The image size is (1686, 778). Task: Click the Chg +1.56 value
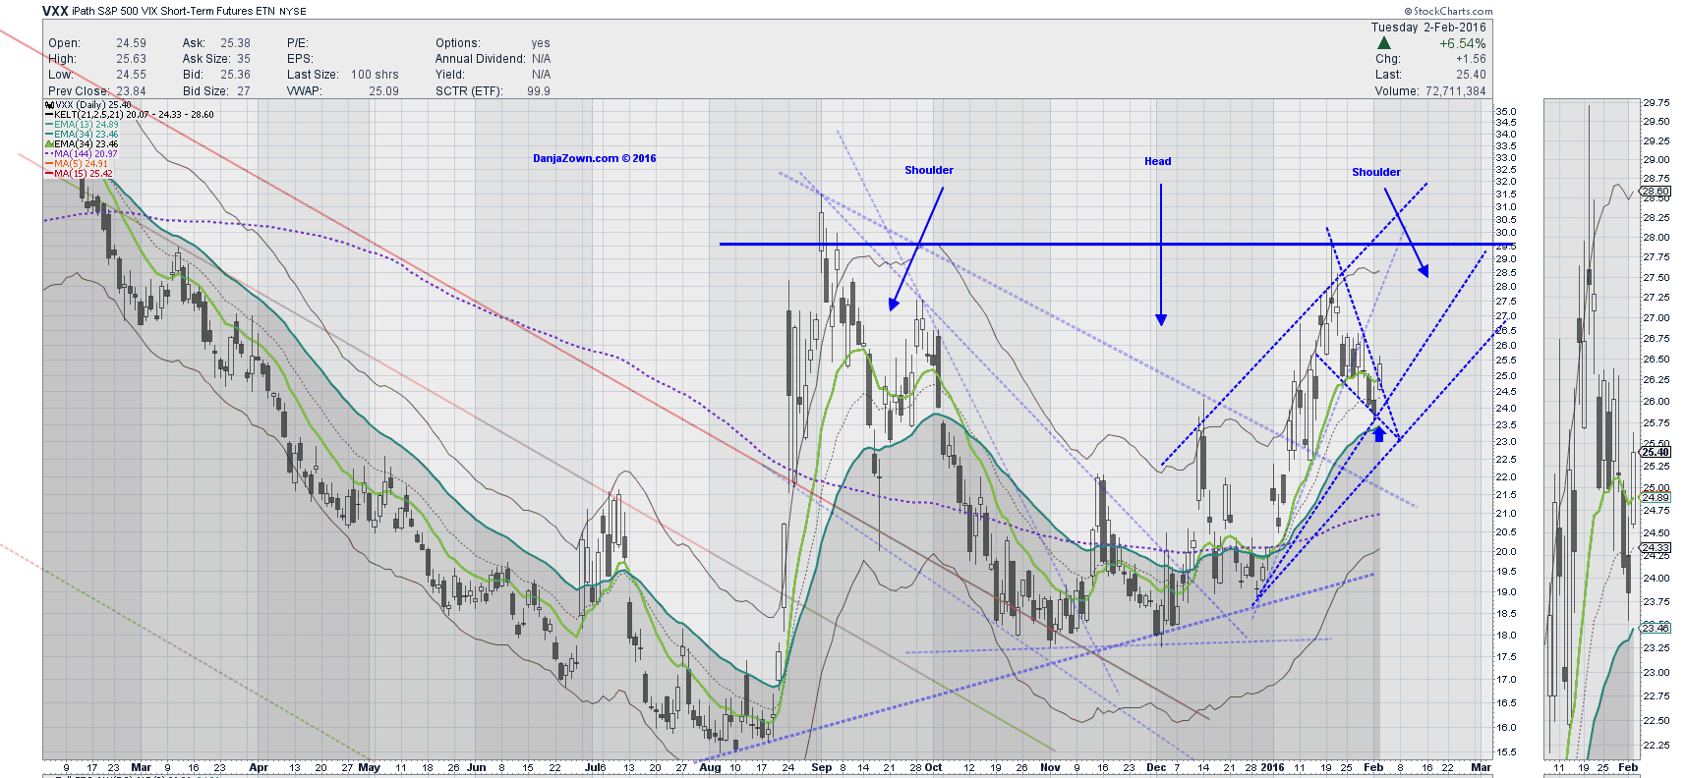1471,59
